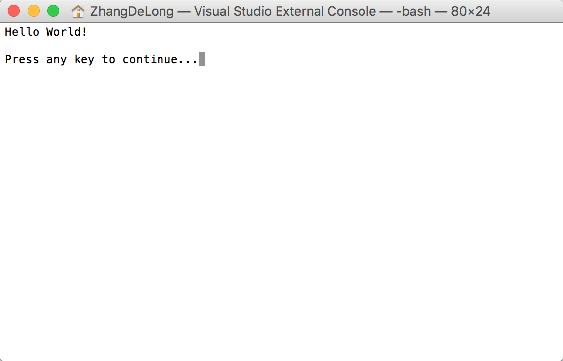Zoom the window with the green button
563x361 pixels.
pos(53,11)
